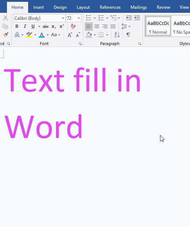This screenshot has width=190, height=227.
Task: Toggle Italic formatting
Action: pyautogui.click(x=25, y=26)
